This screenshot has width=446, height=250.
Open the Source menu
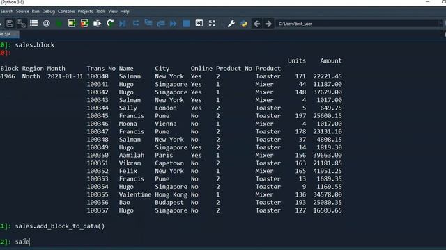click(22, 12)
